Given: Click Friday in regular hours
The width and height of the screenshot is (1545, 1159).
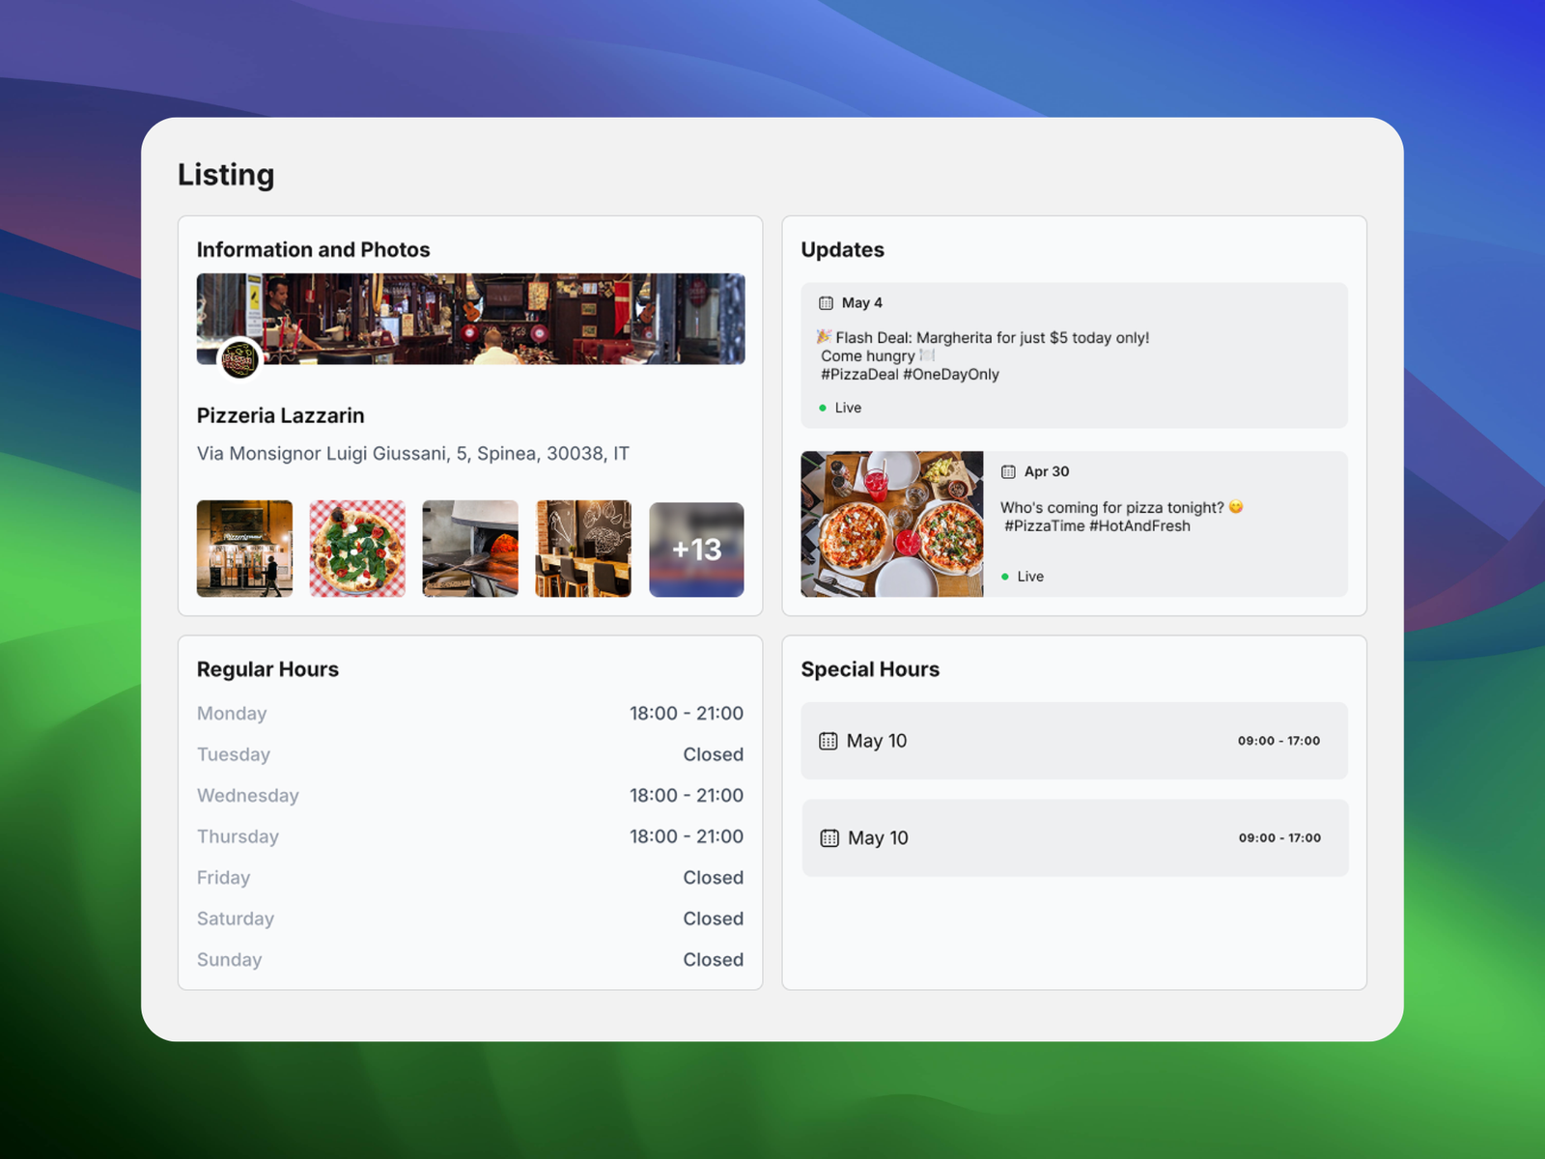Looking at the screenshot, I should coord(224,878).
